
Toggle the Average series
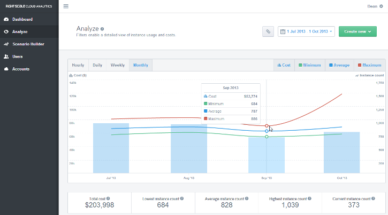pos(339,65)
